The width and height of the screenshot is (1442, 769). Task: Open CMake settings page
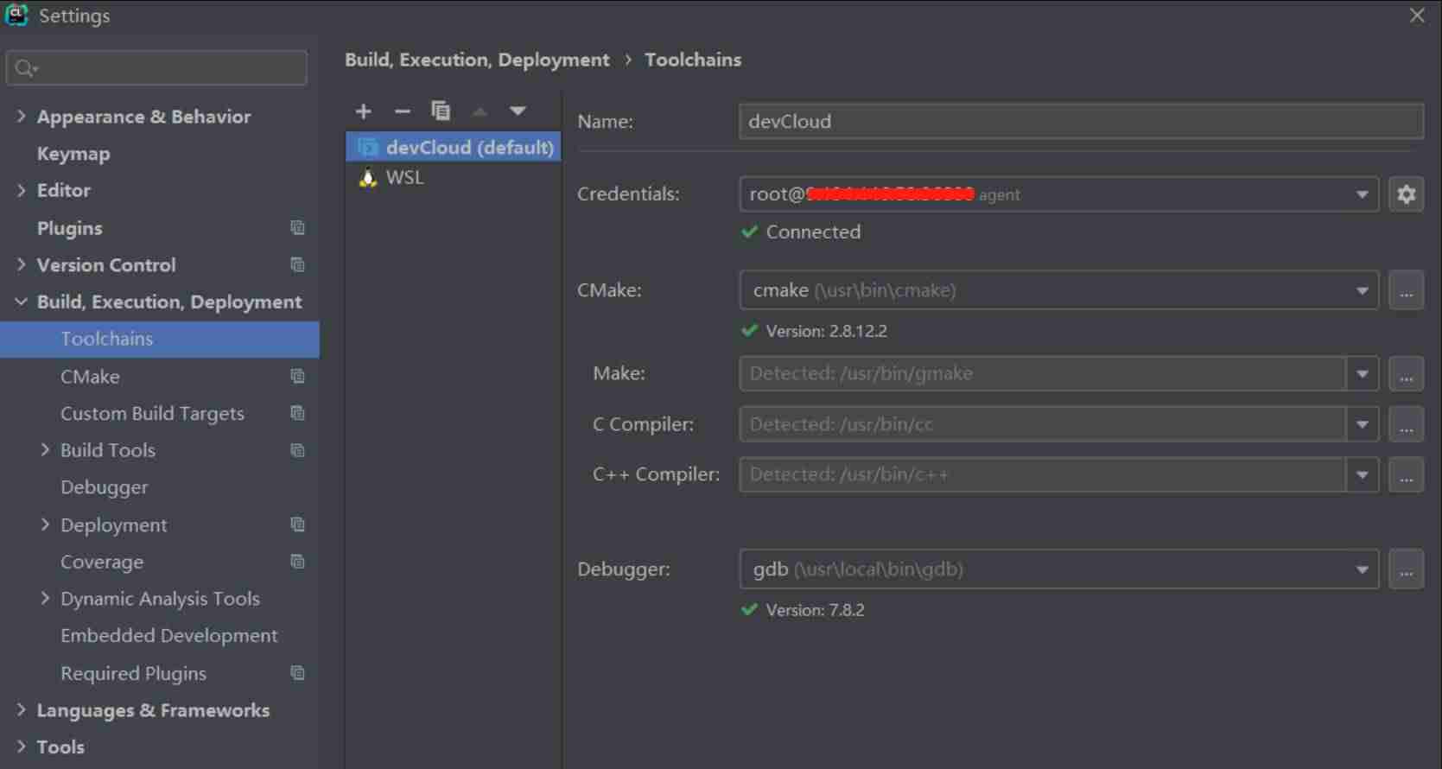click(90, 377)
